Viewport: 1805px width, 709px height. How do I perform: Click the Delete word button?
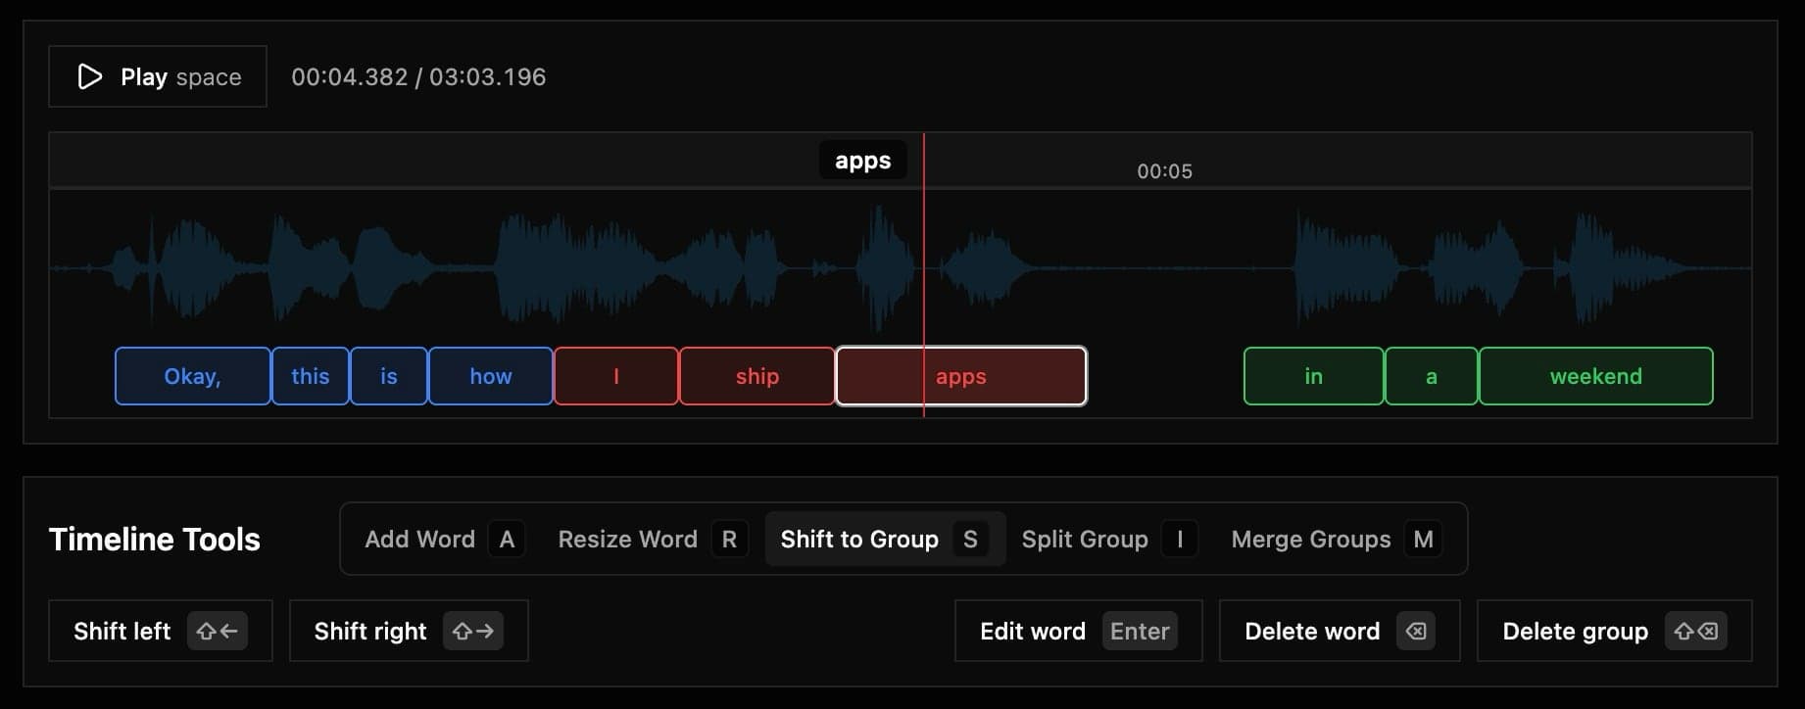pyautogui.click(x=1340, y=631)
